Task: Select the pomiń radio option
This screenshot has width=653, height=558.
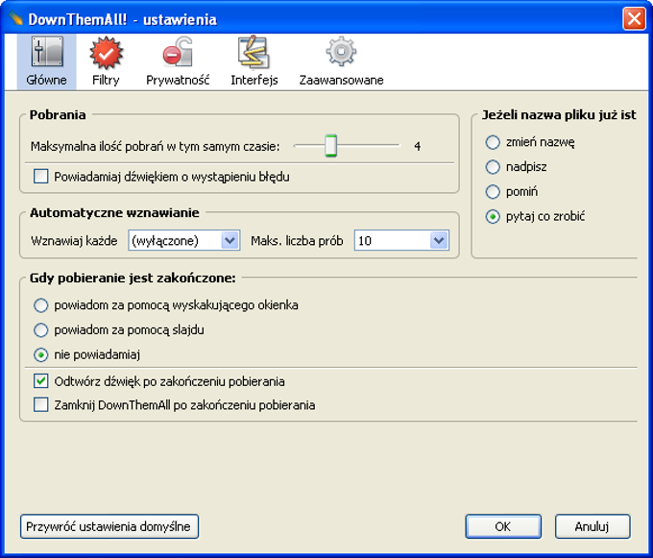Action: [493, 192]
